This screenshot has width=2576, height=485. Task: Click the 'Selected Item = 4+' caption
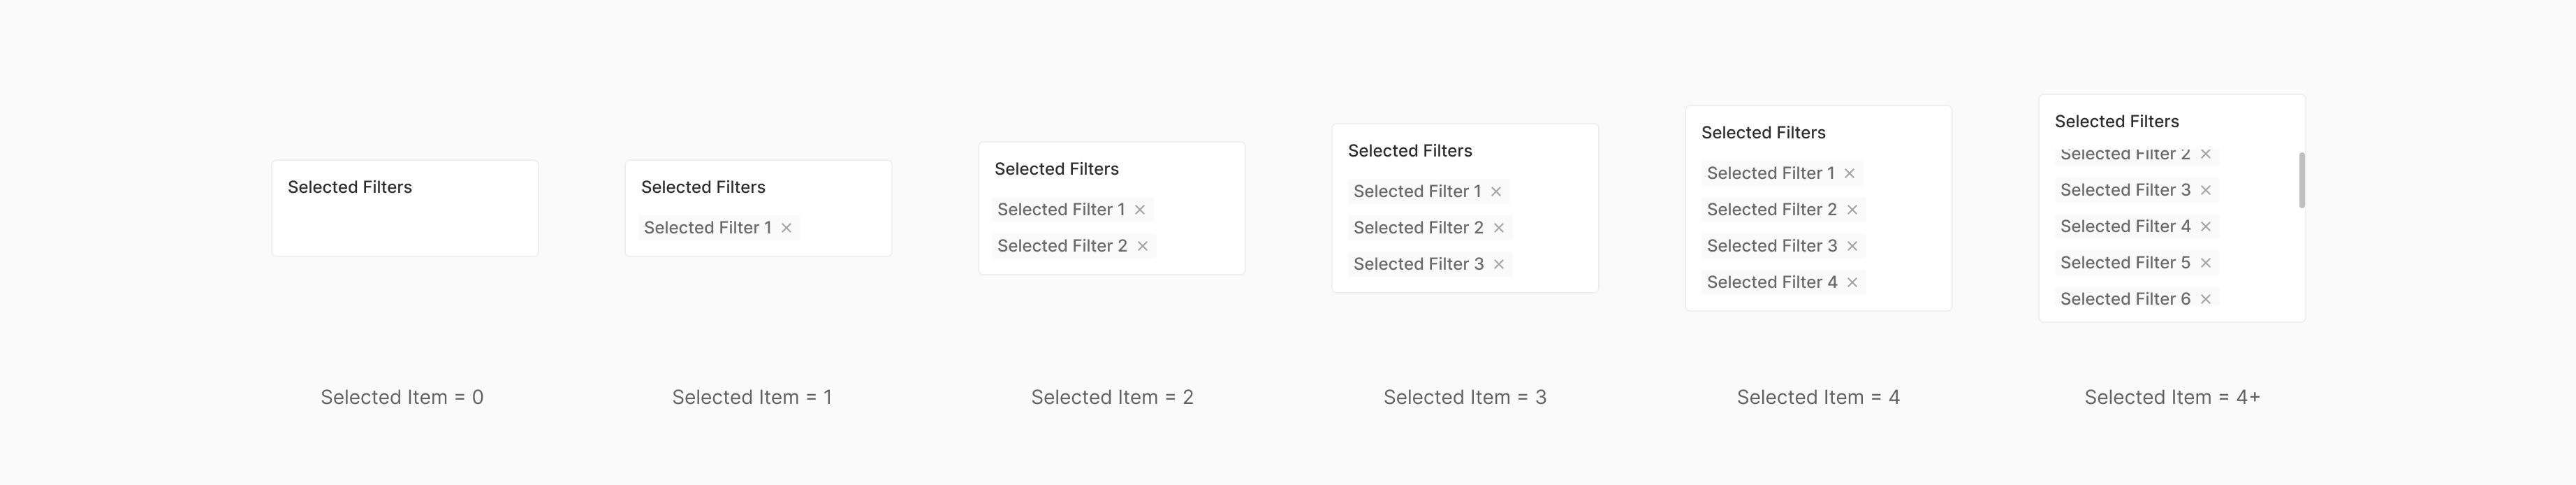point(2172,397)
